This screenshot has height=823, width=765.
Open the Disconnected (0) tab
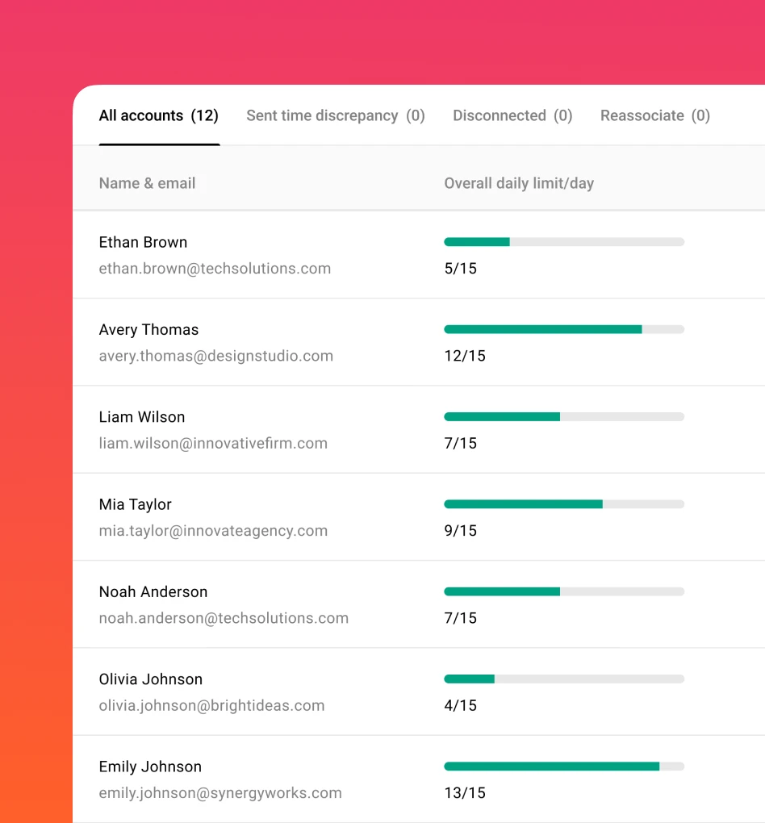512,115
